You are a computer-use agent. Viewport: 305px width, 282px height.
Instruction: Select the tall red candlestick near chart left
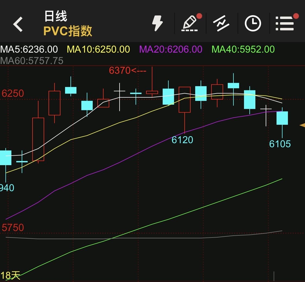tap(38, 139)
